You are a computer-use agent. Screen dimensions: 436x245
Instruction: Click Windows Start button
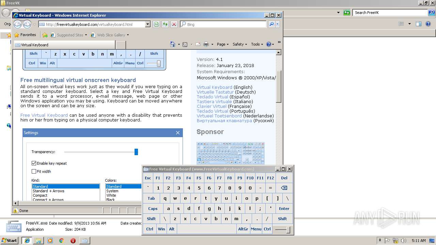[x=9, y=241]
